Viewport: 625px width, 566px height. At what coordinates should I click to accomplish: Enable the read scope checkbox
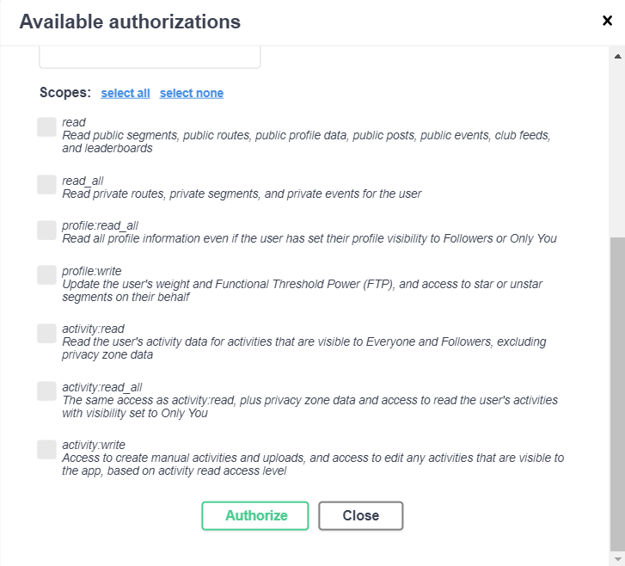pyautogui.click(x=46, y=126)
